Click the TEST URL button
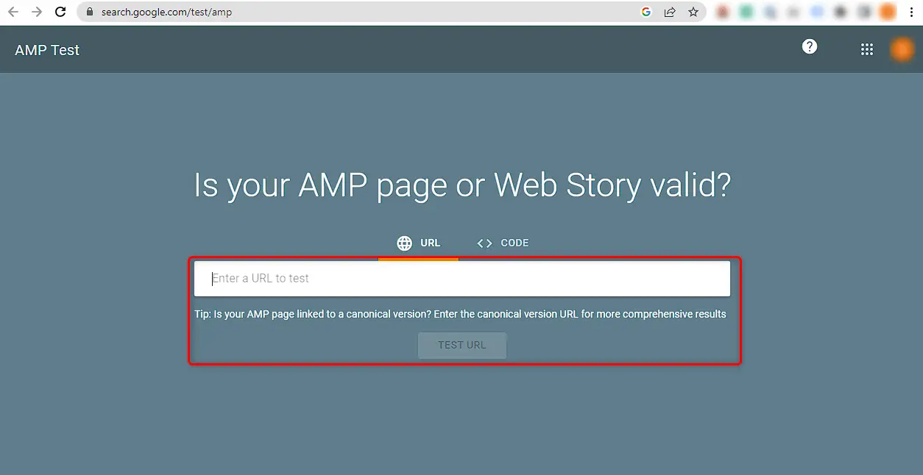923x475 pixels. (x=462, y=345)
